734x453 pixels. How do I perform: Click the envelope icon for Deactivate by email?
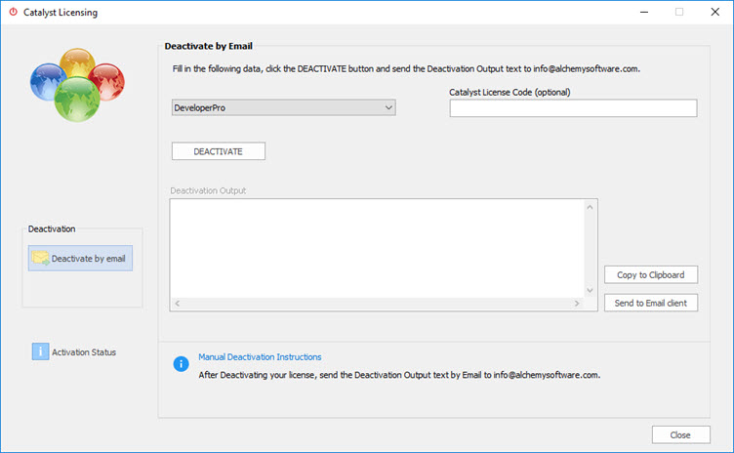(x=40, y=258)
